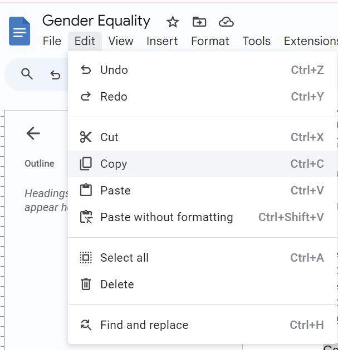Click the Google Docs home icon
The image size is (338, 350).
(x=19, y=31)
